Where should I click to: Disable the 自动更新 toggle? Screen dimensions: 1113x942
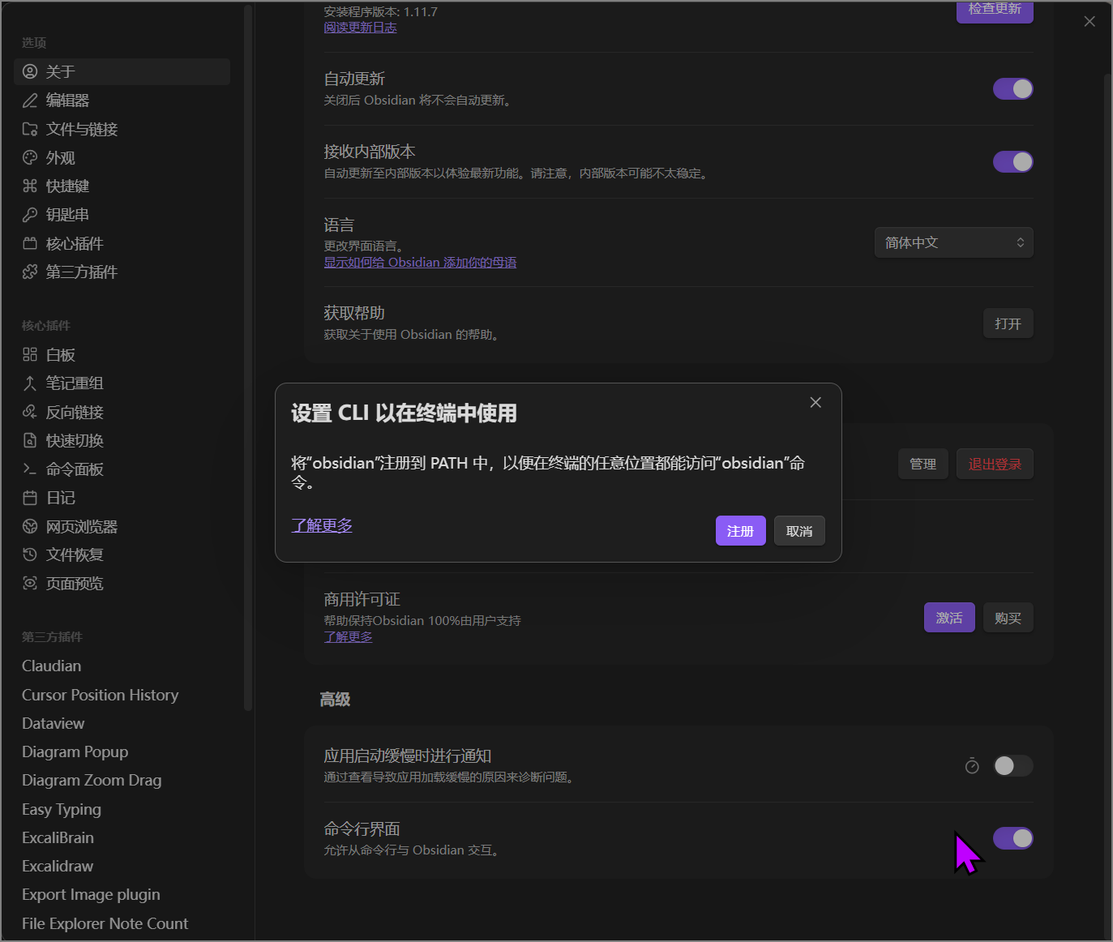click(1013, 88)
